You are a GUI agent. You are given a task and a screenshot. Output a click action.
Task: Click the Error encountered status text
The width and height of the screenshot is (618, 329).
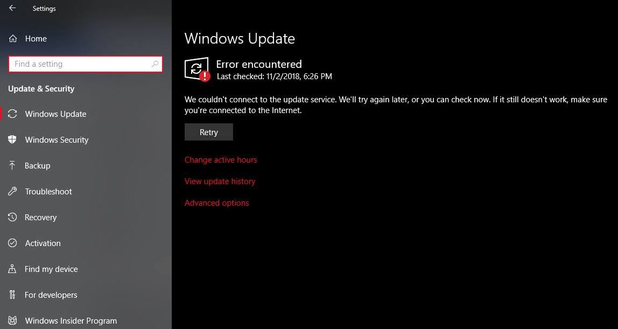(259, 64)
